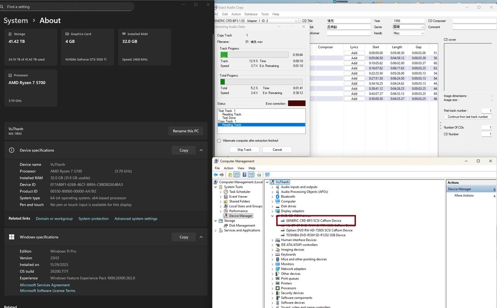Viewport: 497px width, 308px height.
Task: Open the Edit menu in Exact Audio Copy
Action: pos(225,14)
